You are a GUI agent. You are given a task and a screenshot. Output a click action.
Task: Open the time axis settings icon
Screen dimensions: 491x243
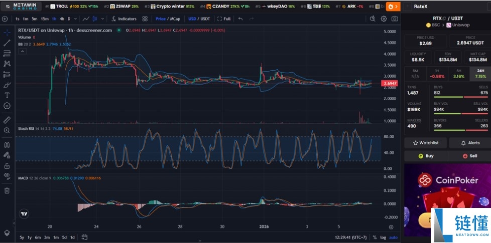[x=391, y=227]
